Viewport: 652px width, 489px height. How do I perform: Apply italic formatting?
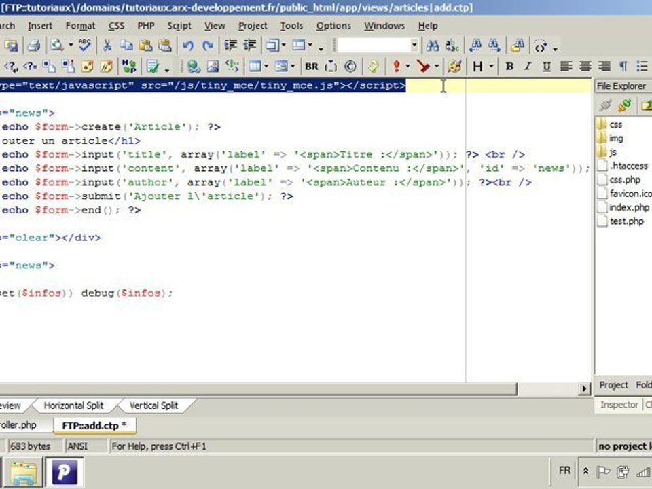(x=528, y=66)
